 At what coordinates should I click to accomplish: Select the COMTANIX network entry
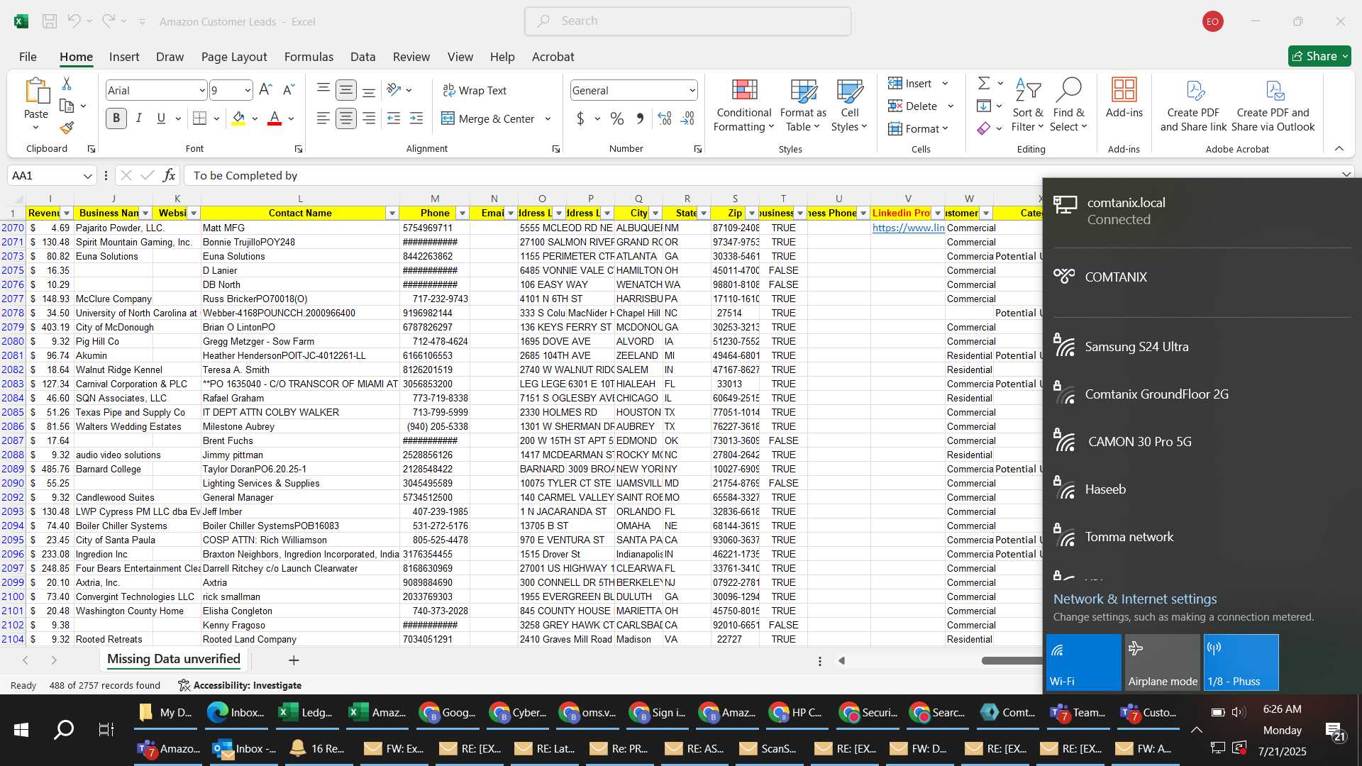(1203, 277)
